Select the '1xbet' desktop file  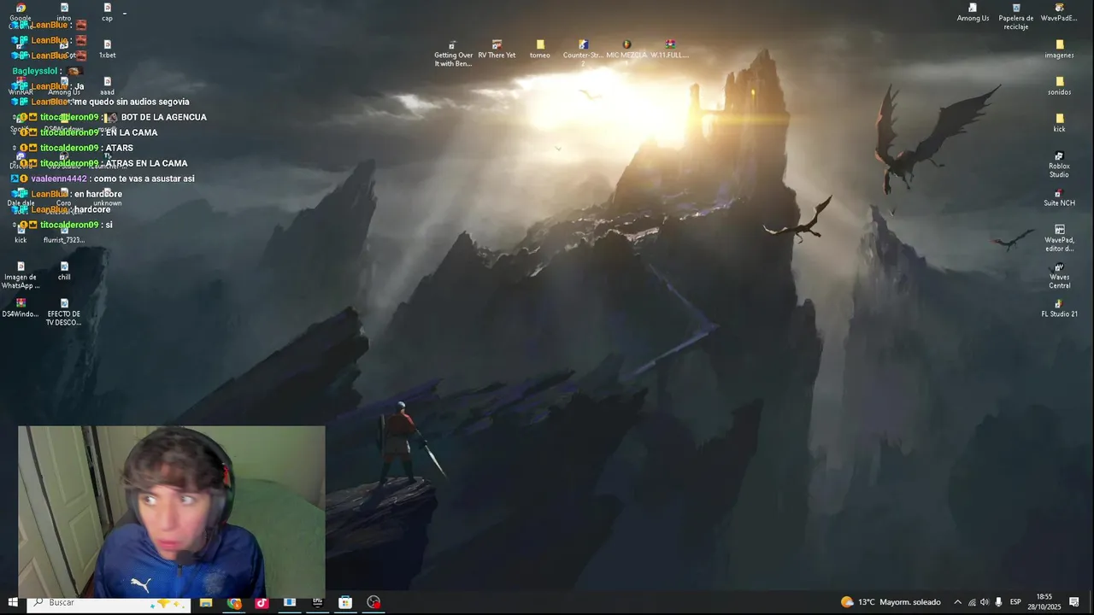107,49
